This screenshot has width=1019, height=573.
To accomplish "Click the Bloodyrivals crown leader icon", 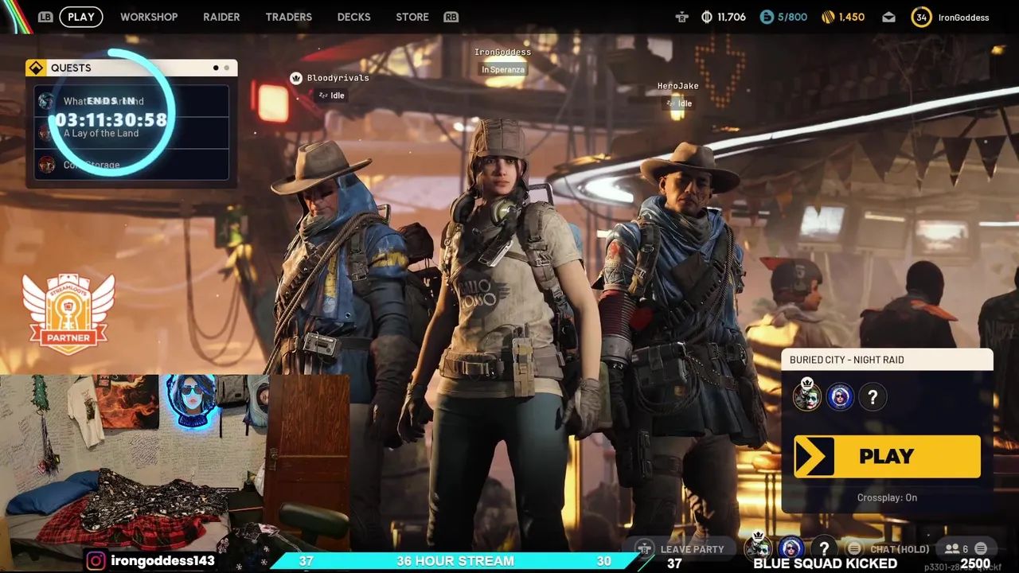I will pyautogui.click(x=296, y=78).
